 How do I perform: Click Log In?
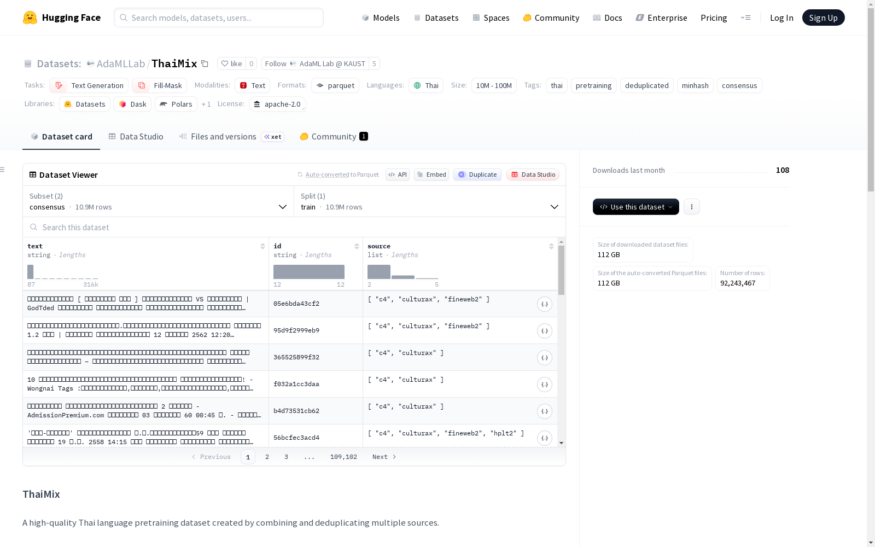(x=781, y=18)
